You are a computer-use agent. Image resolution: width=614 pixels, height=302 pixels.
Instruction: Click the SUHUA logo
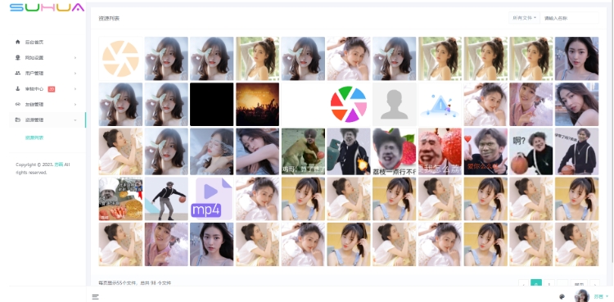point(47,7)
